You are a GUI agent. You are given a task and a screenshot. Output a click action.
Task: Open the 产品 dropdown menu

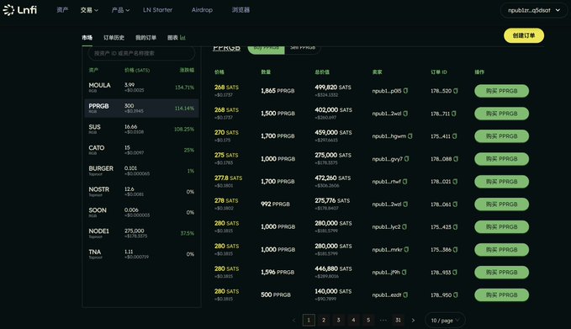(x=120, y=10)
